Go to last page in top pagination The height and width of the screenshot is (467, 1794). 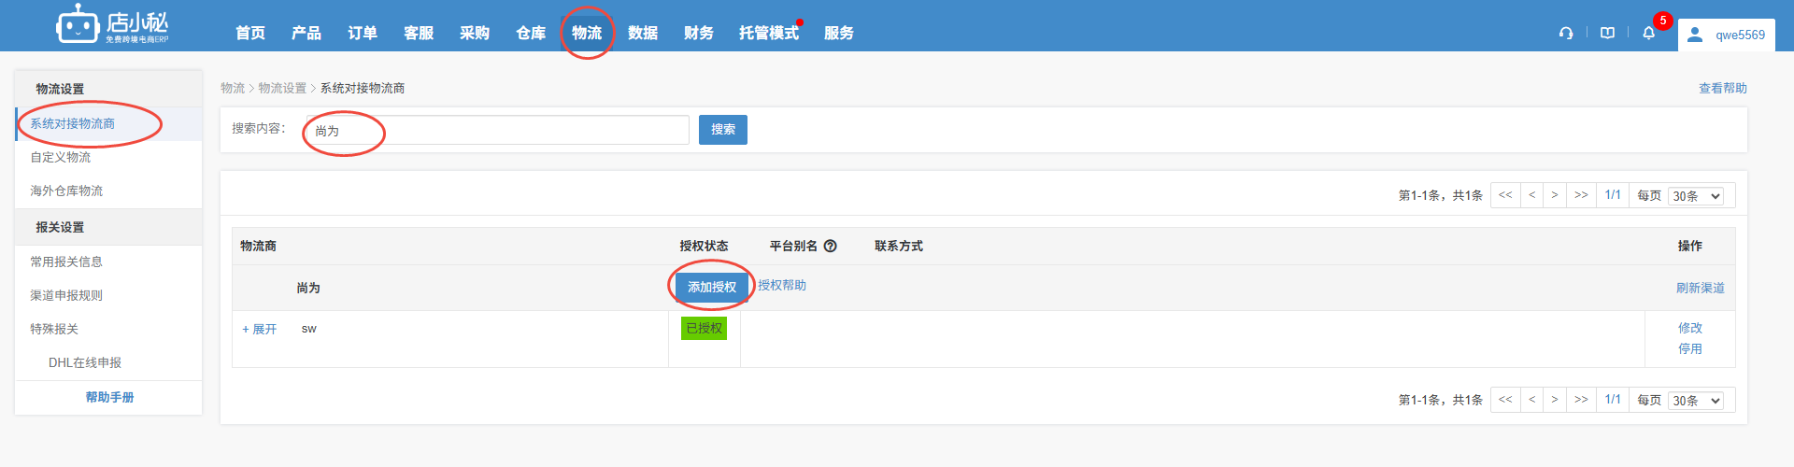pos(1581,195)
